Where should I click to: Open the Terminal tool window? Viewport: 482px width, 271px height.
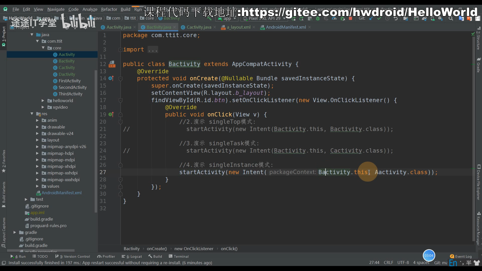coord(179,256)
